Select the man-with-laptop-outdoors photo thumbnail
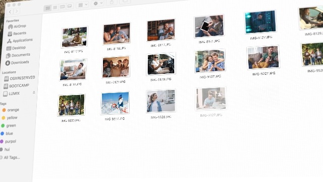This screenshot has height=182, width=323. (x=74, y=37)
